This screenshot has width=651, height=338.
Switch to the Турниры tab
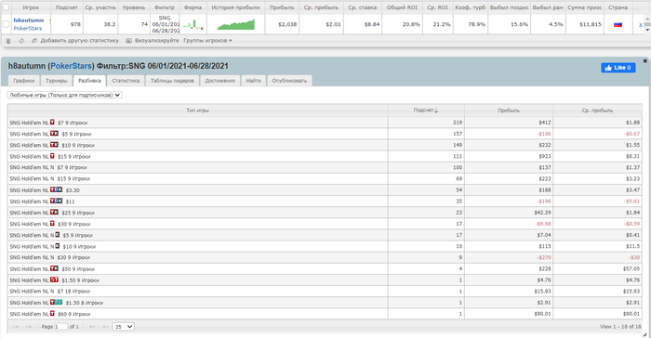[x=57, y=81]
